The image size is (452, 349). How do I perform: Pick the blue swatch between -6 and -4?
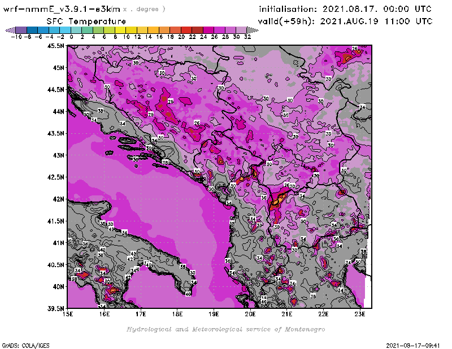pos(43,30)
